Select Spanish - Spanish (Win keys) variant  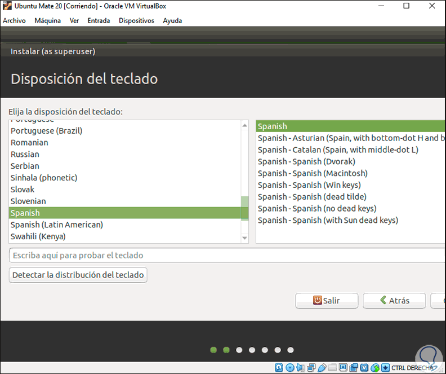pyautogui.click(x=351, y=185)
